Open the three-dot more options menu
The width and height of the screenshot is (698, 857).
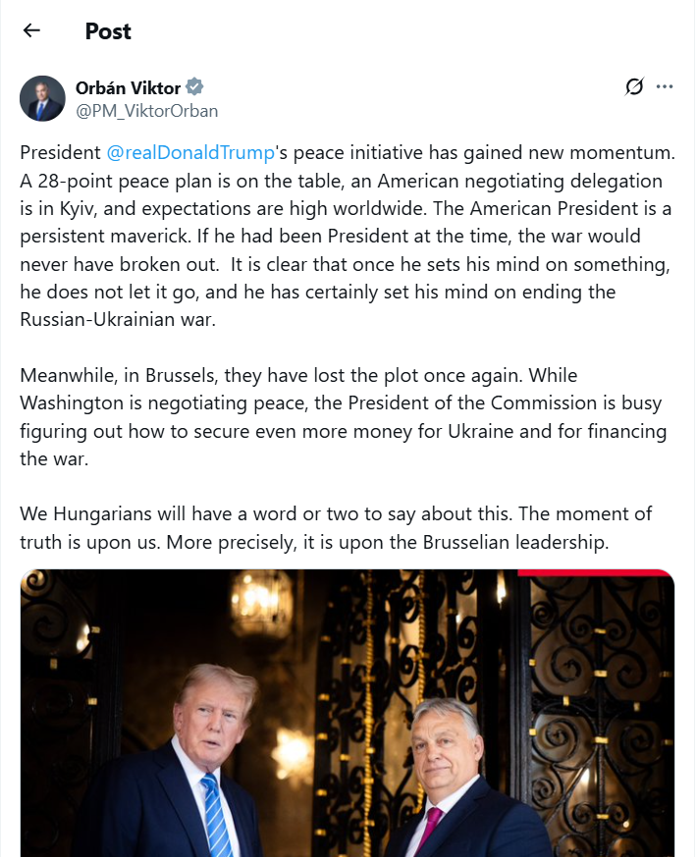tap(665, 87)
